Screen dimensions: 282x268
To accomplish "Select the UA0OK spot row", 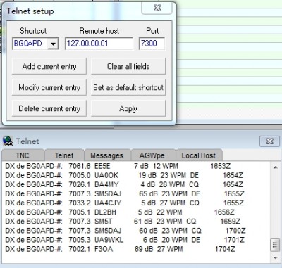I will pyautogui.click(x=124, y=175).
